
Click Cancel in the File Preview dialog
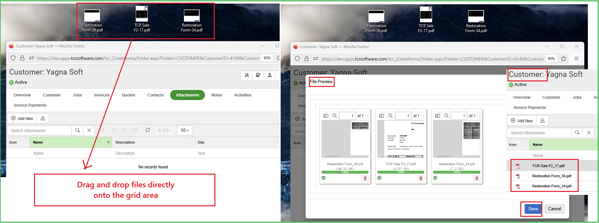pos(554,209)
